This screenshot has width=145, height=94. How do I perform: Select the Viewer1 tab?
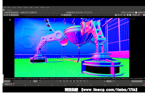click(9, 10)
